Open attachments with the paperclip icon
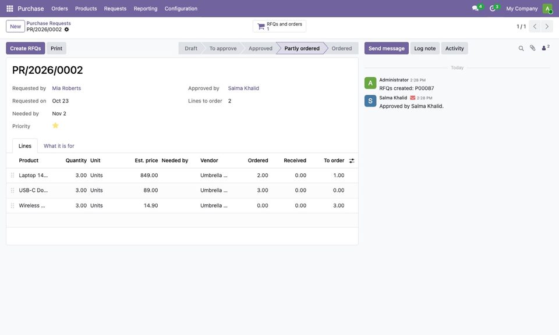 (x=532, y=48)
